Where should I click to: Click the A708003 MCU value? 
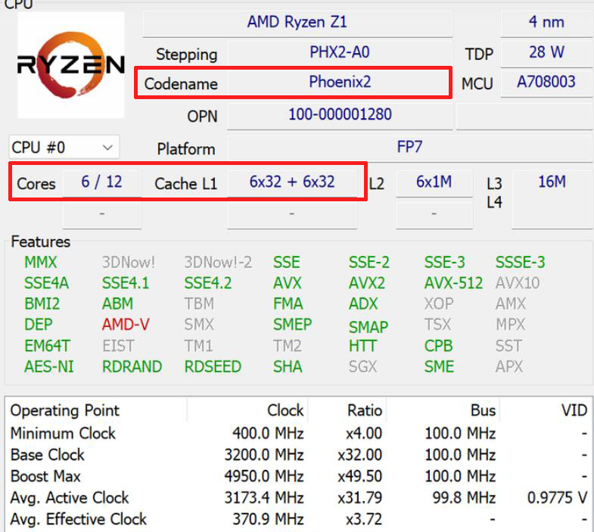[546, 82]
